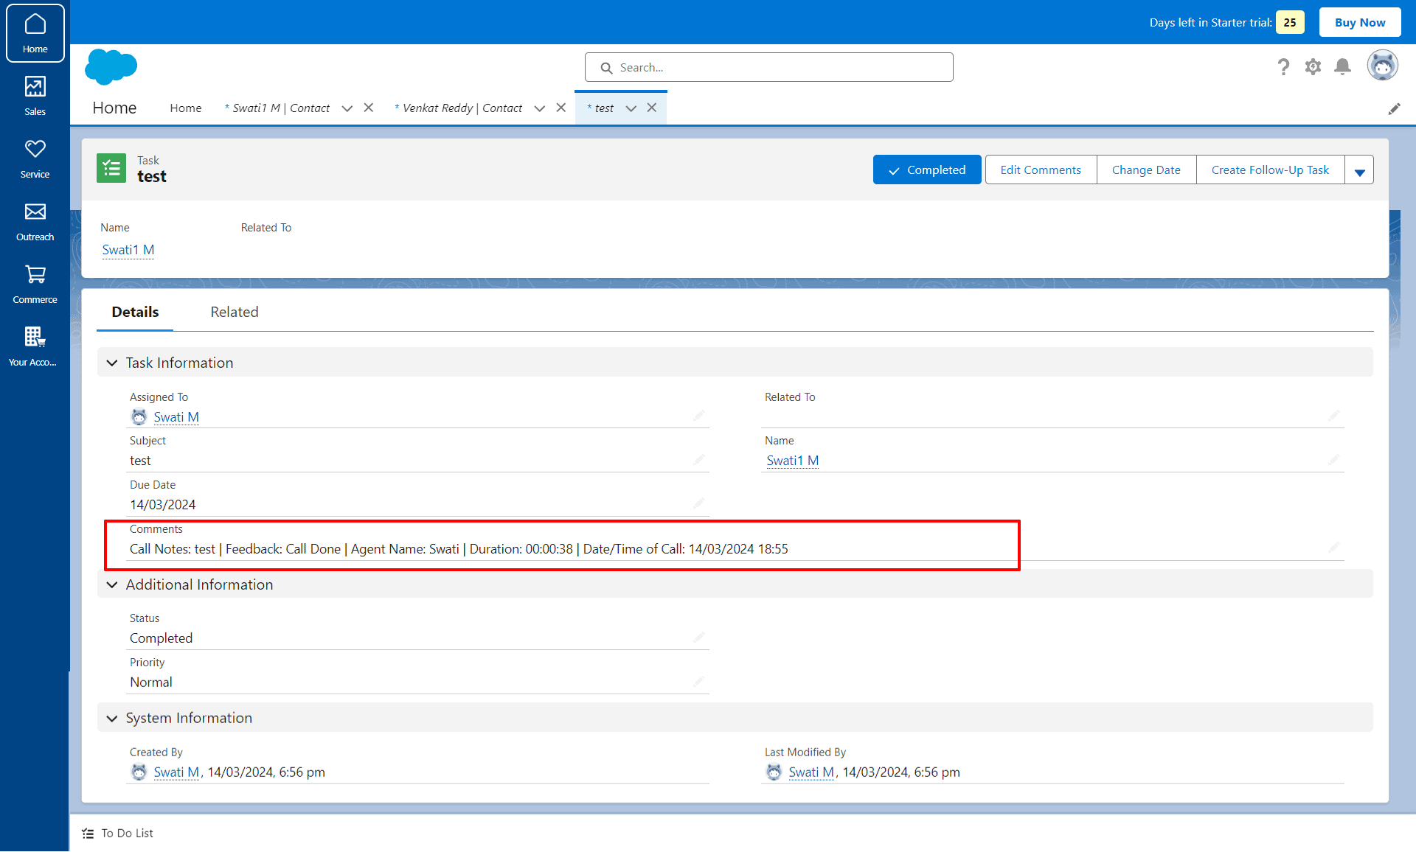Edit the Priority field pencil
This screenshot has height=852, width=1416.
[x=698, y=682]
